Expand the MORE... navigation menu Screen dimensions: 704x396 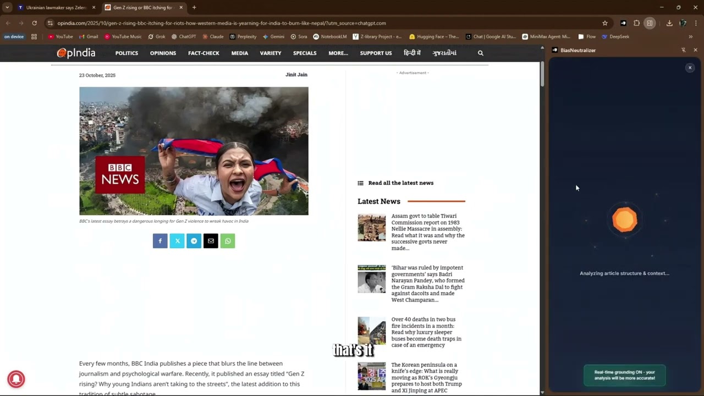point(338,53)
